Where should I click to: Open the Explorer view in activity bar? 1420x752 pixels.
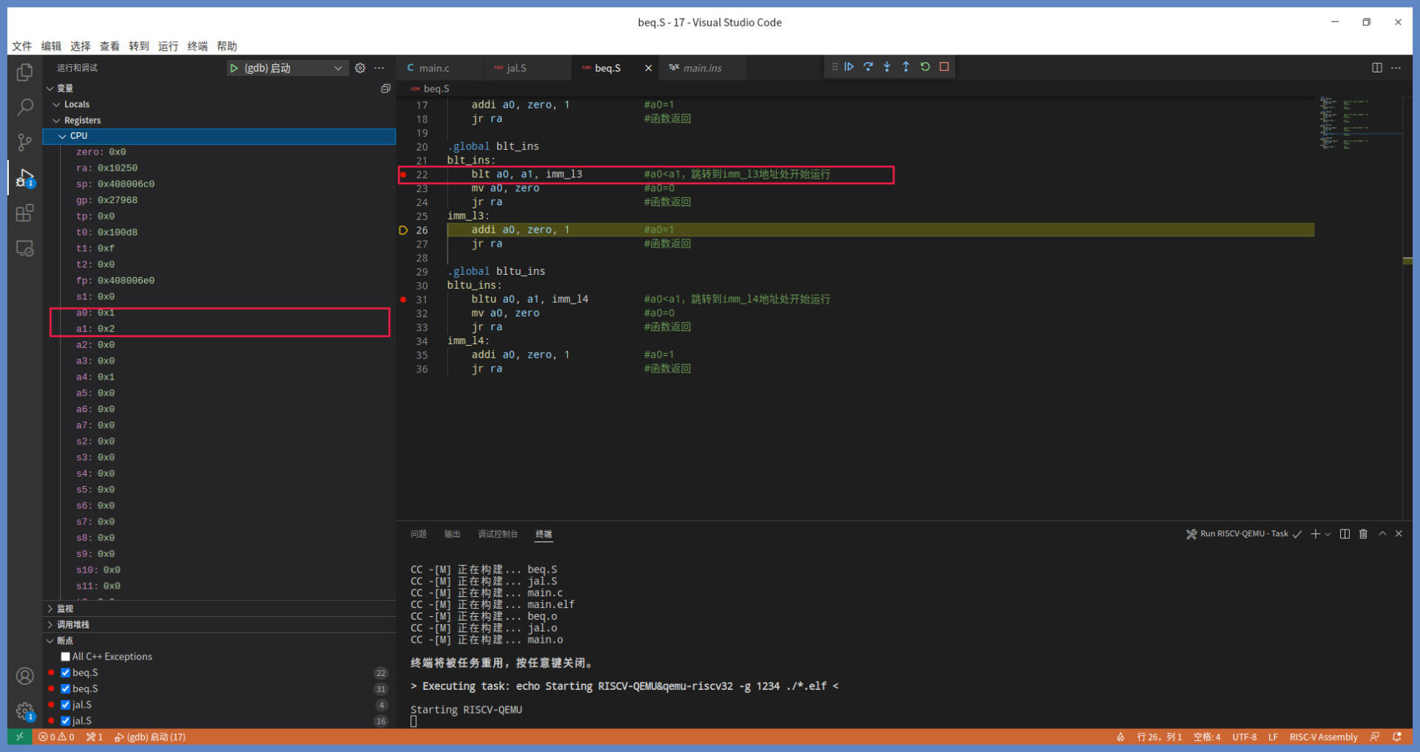tap(24, 72)
